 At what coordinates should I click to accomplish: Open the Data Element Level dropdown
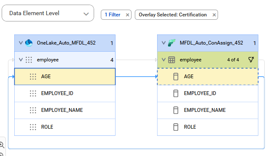click(48, 13)
